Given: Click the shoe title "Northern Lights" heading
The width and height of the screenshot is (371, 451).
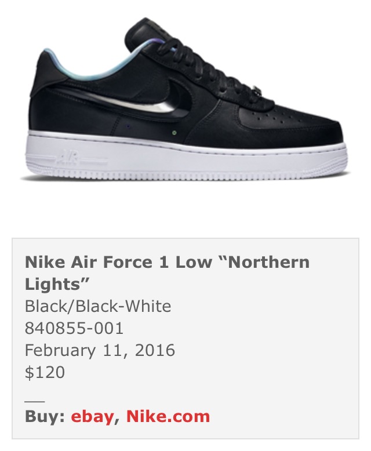Looking at the screenshot, I should click(167, 273).
